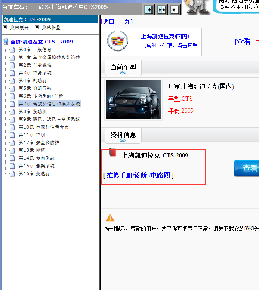Screen dimensions: 259x290
Task: Click the Cadillac logo emblem
Action: click(117, 41)
